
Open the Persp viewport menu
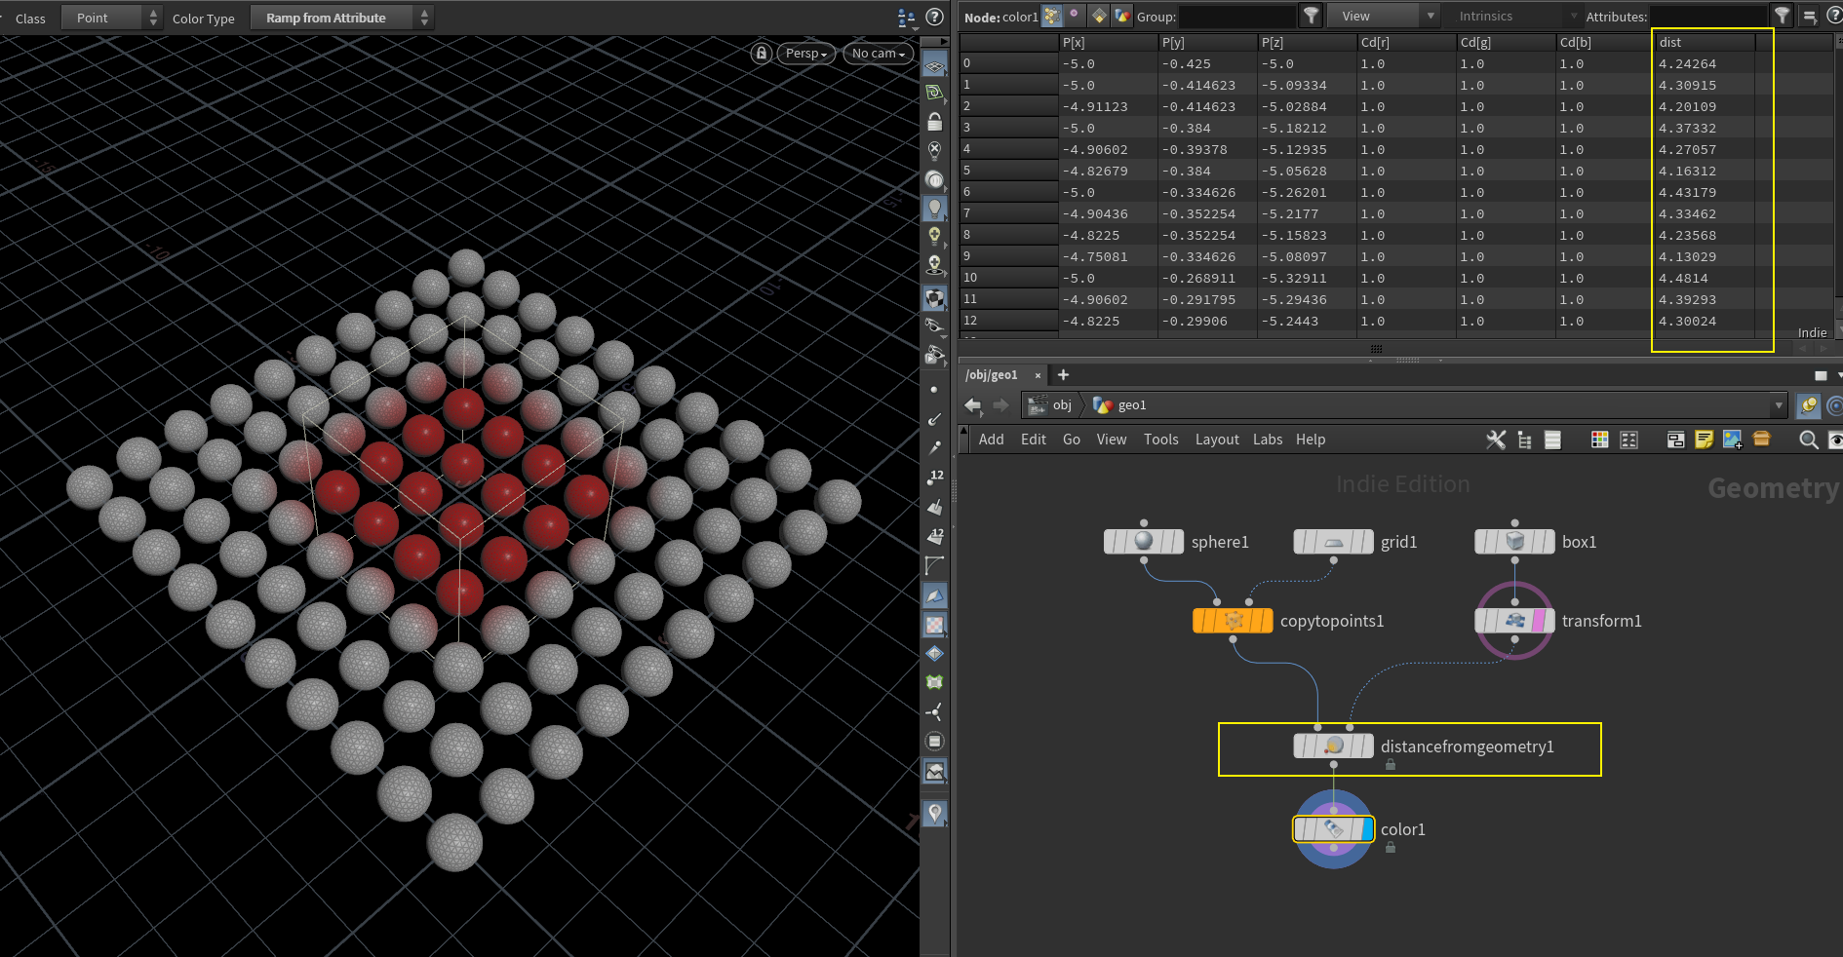806,54
